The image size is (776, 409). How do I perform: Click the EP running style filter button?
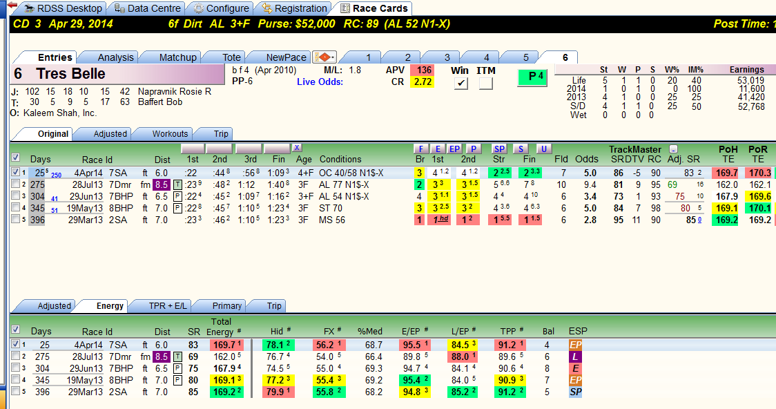[454, 149]
